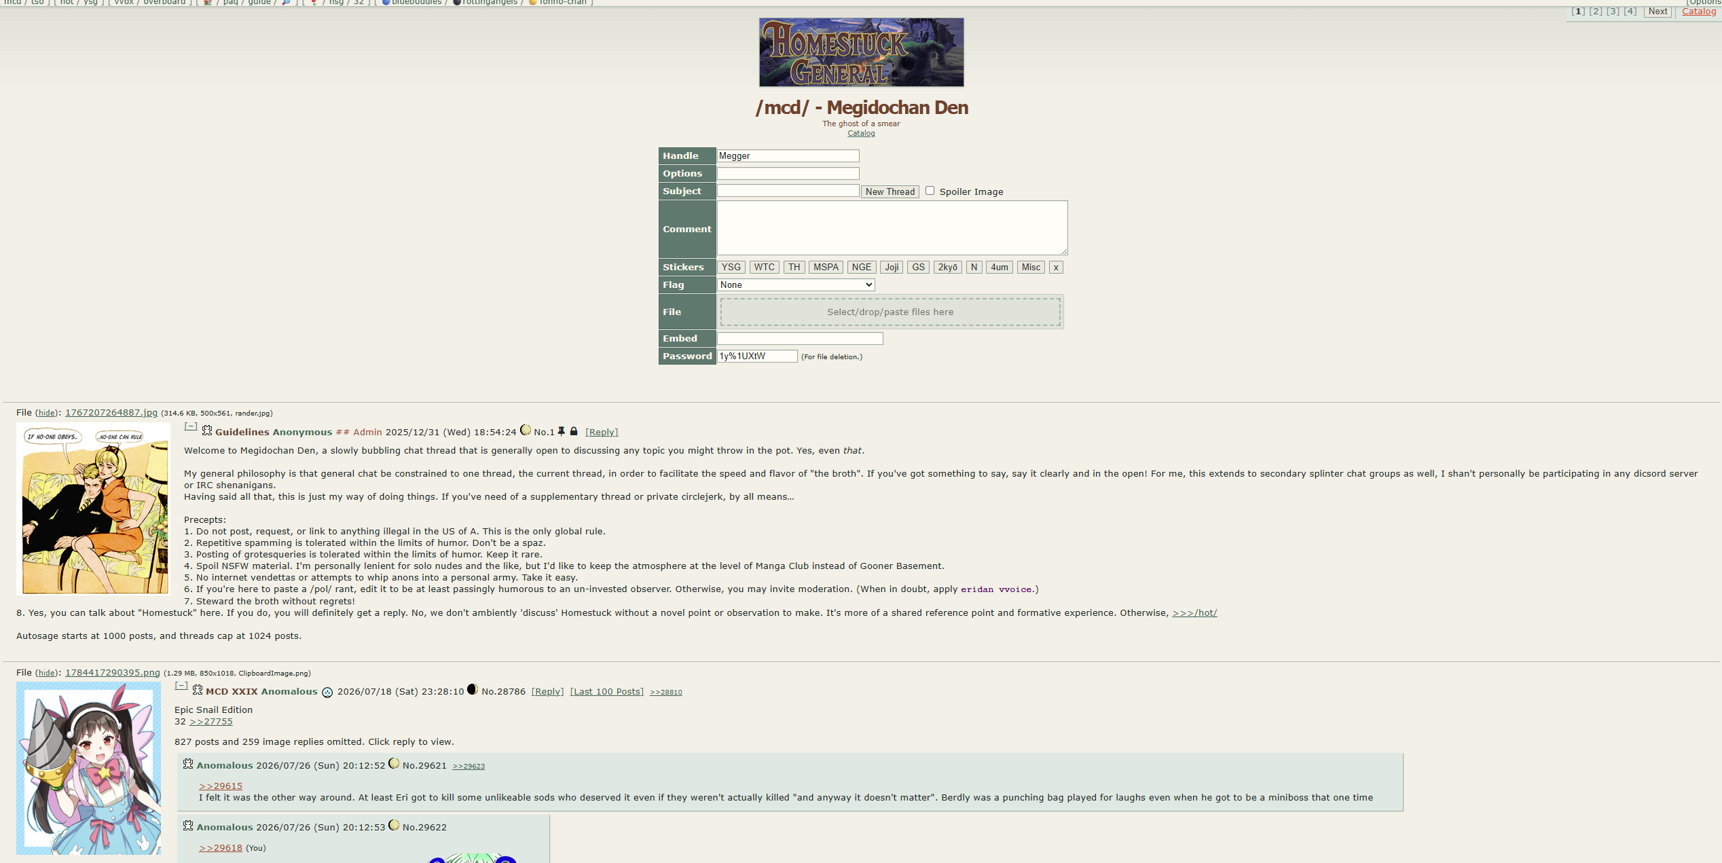The image size is (1722, 863).
Task: Open the N sticker set
Action: coord(974,268)
